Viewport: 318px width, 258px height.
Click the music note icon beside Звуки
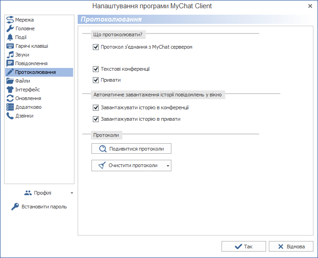point(10,55)
